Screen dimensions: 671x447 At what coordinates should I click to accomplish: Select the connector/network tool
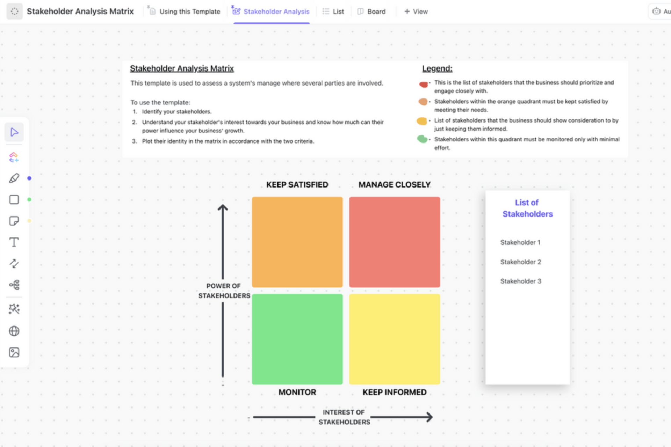point(14,285)
